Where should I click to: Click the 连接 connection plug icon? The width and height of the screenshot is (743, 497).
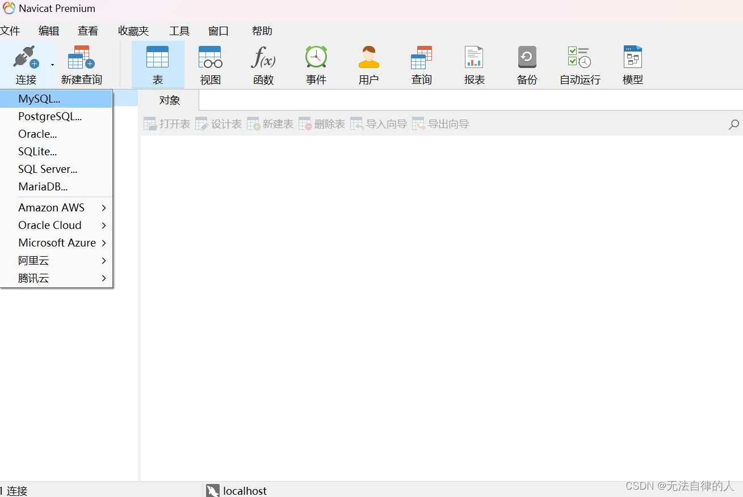(26, 57)
